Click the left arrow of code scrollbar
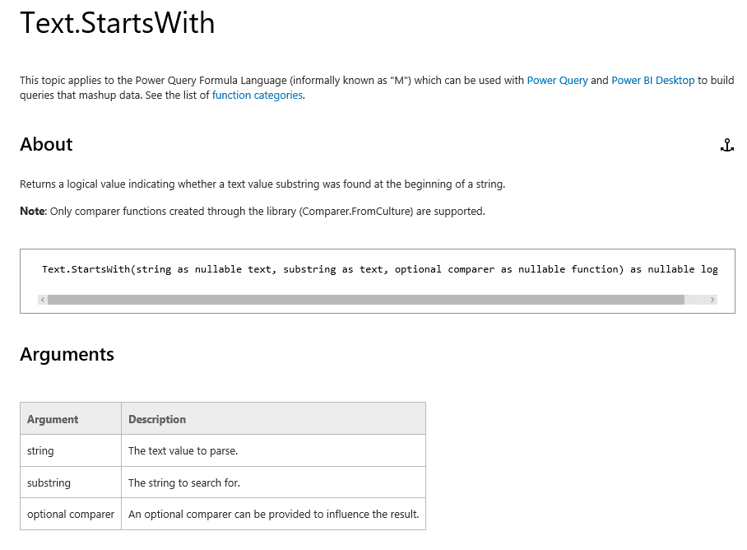The image size is (747, 550). click(x=43, y=300)
